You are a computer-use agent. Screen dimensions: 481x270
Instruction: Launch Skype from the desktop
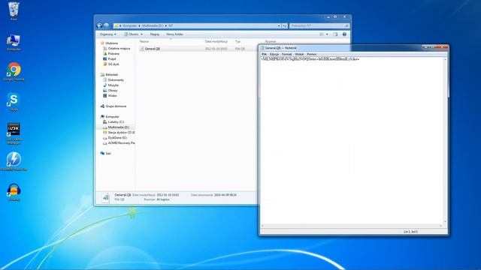click(x=14, y=102)
